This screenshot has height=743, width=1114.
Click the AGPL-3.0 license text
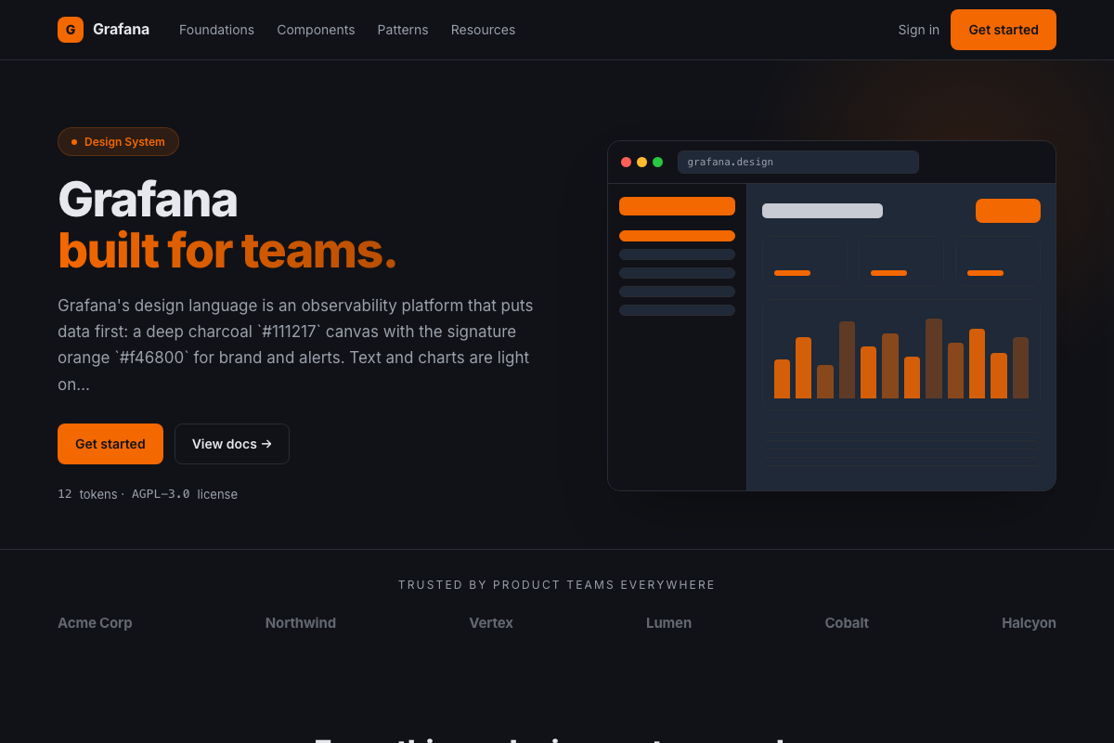click(185, 494)
